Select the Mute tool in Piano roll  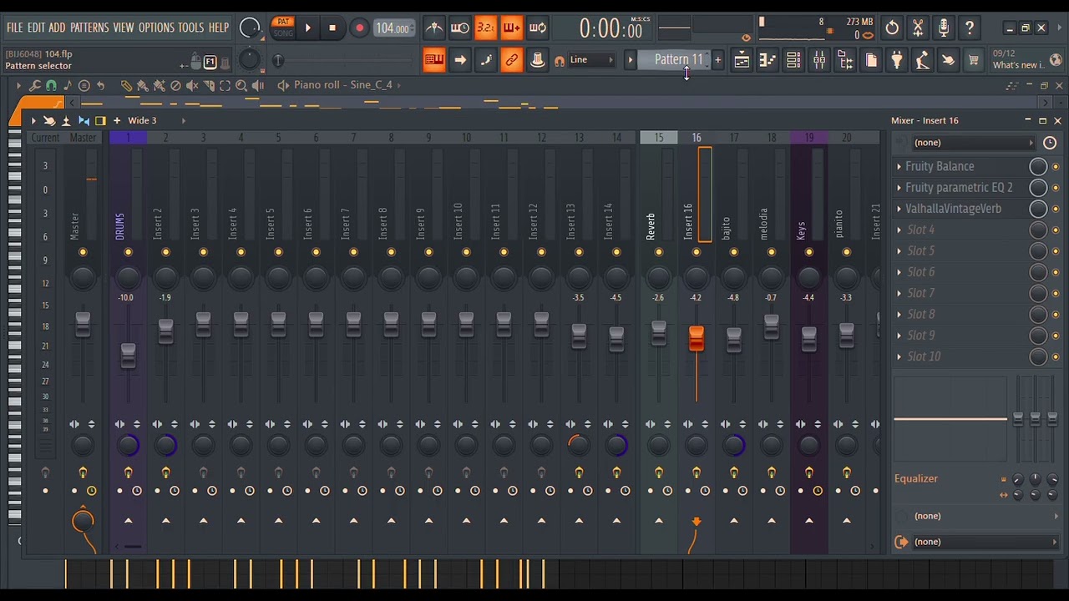point(192,85)
